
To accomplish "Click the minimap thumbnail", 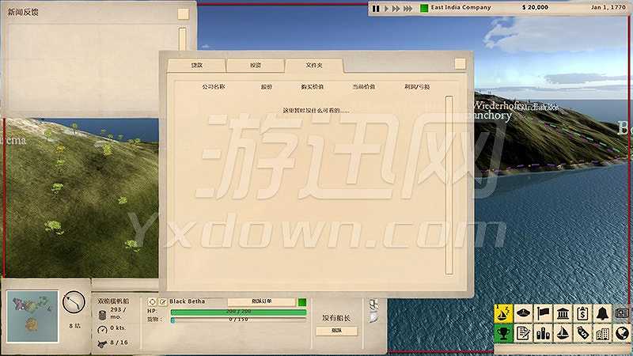I will [x=32, y=316].
